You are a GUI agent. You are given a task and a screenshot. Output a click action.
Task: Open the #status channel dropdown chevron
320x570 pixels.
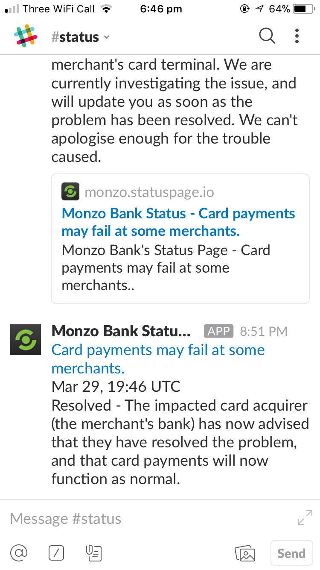tap(107, 37)
